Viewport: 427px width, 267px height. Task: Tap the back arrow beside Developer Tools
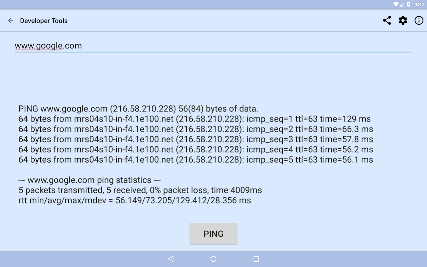(x=11, y=21)
